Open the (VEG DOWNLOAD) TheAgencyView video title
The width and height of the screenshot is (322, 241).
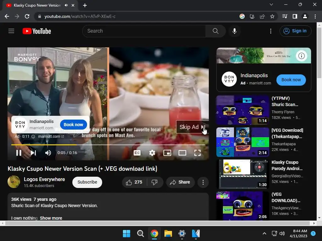[x=286, y=197]
